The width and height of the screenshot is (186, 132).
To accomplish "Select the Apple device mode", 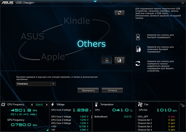I will pos(53,57).
